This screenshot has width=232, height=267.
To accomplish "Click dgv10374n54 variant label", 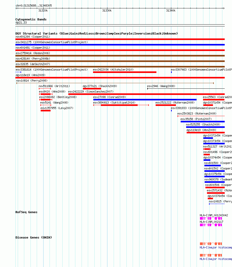I will click(218, 157).
